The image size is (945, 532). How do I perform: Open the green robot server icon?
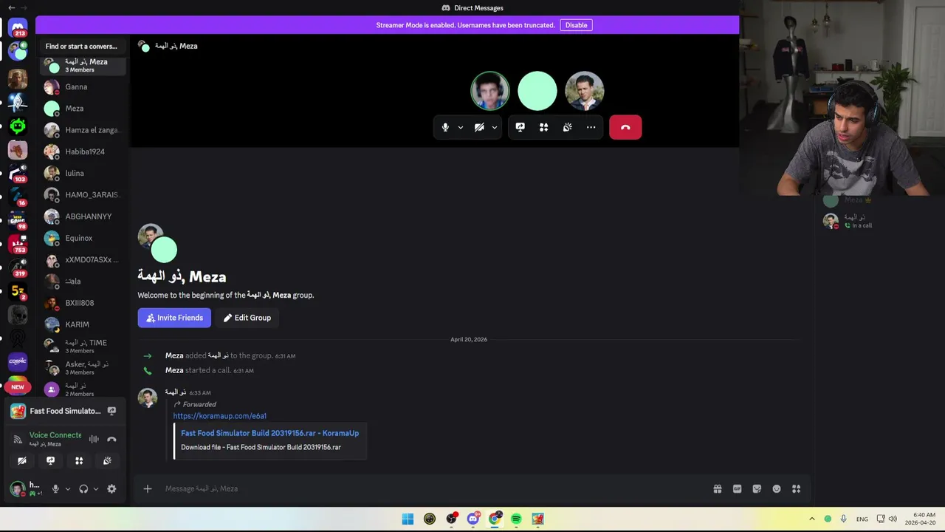(18, 126)
